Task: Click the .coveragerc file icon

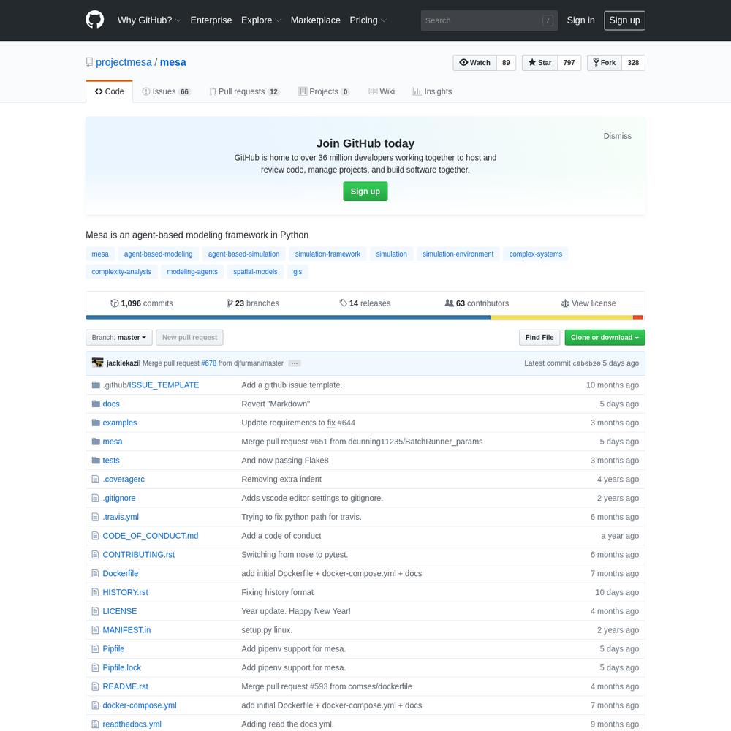Action: click(96, 480)
